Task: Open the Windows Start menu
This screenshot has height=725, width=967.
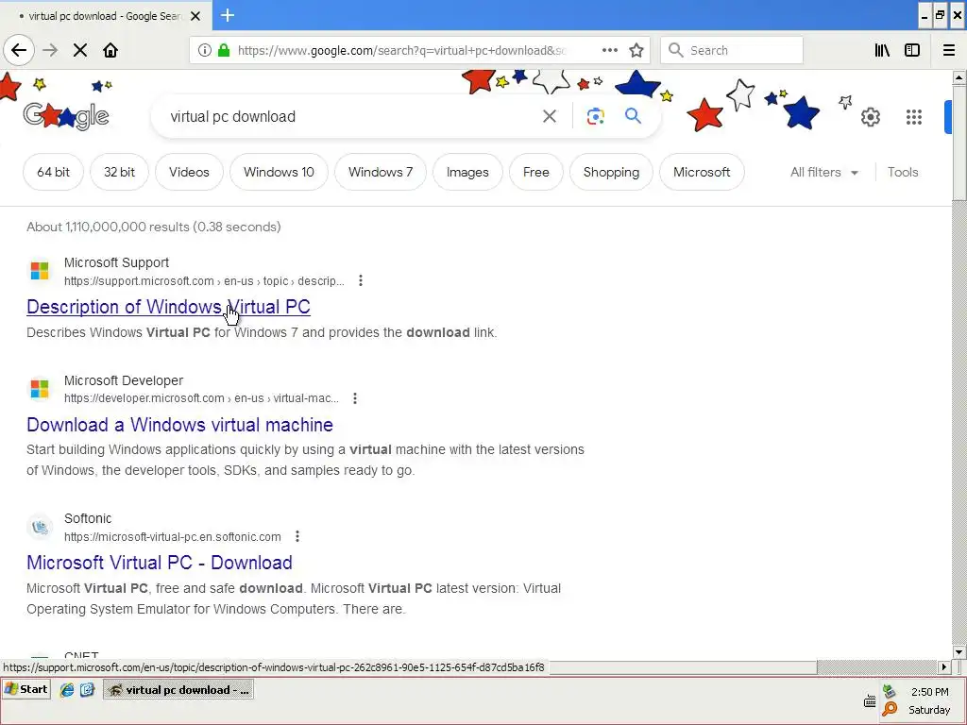Action: [x=25, y=689]
